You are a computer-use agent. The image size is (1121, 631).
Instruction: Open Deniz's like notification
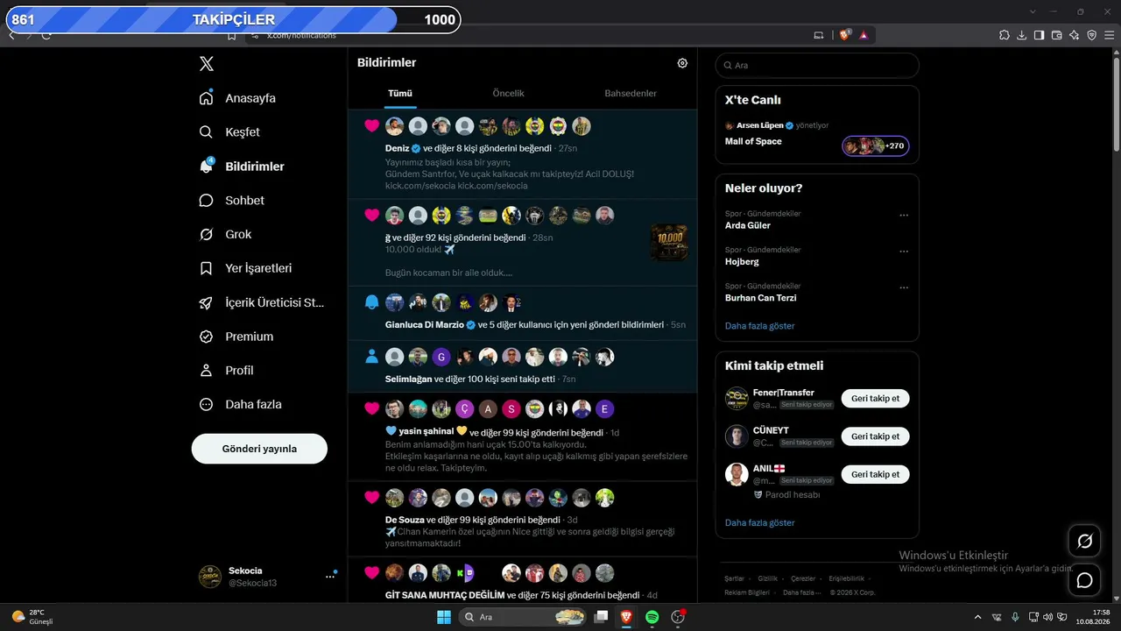(x=522, y=153)
